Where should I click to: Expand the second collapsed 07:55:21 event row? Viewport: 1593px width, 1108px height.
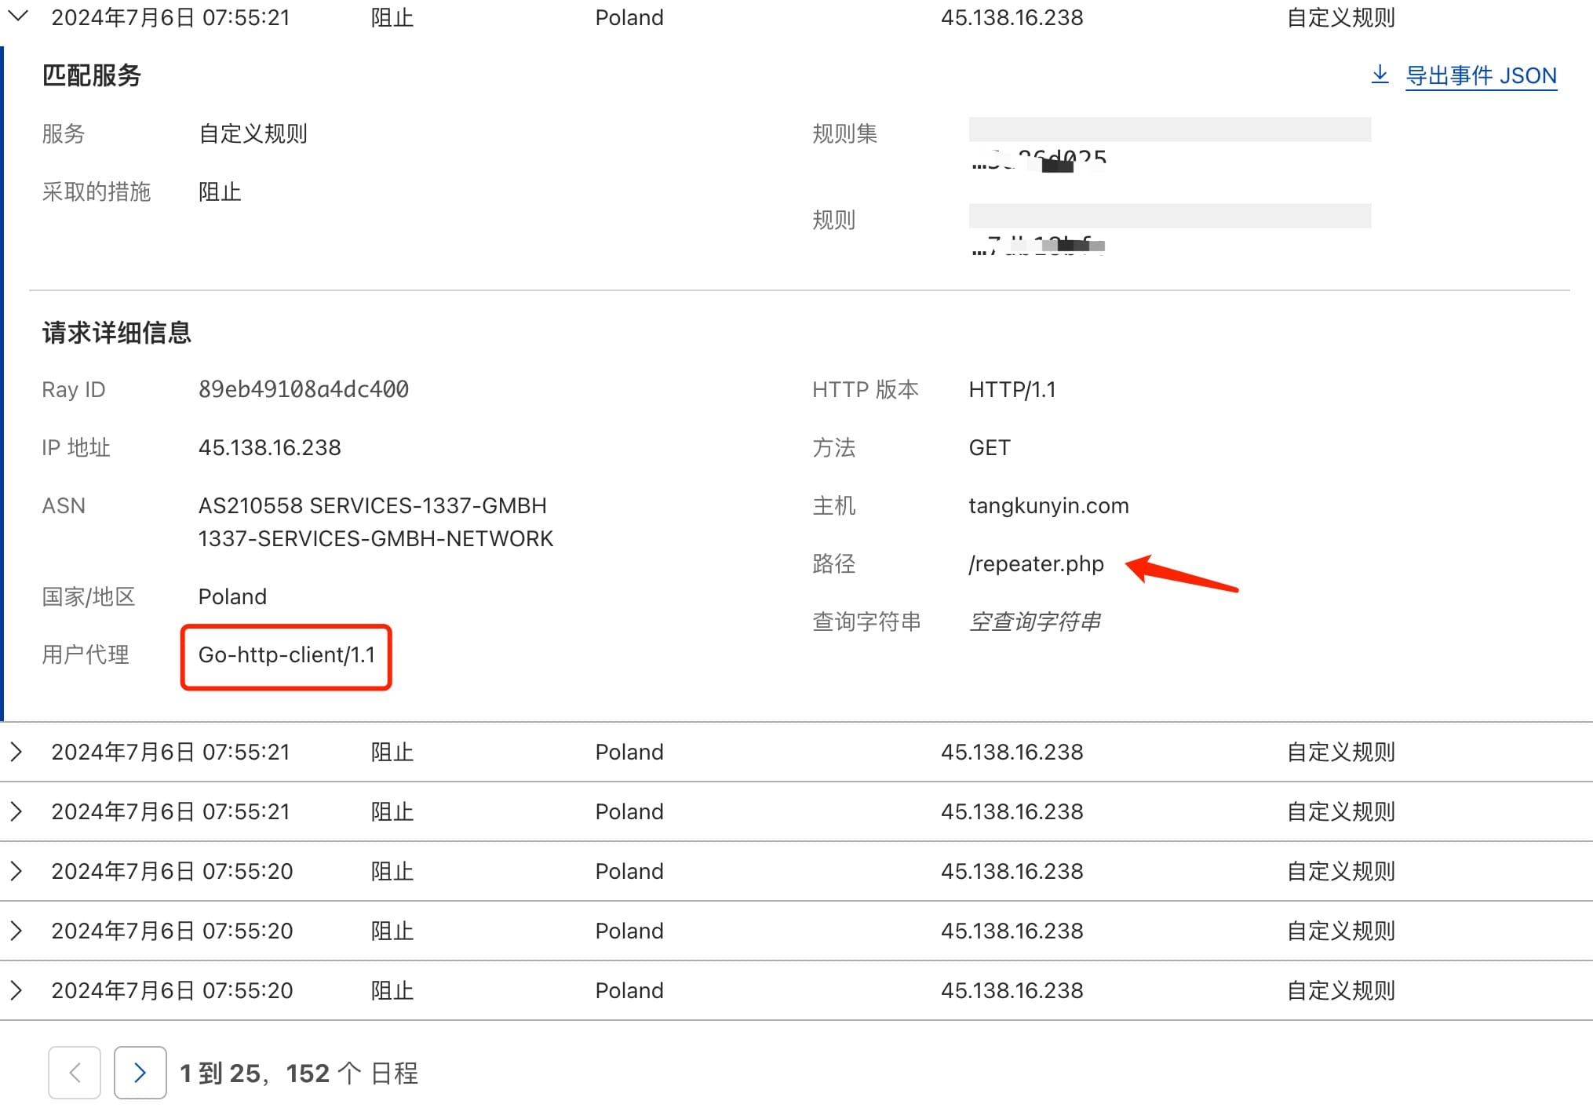[x=16, y=811]
